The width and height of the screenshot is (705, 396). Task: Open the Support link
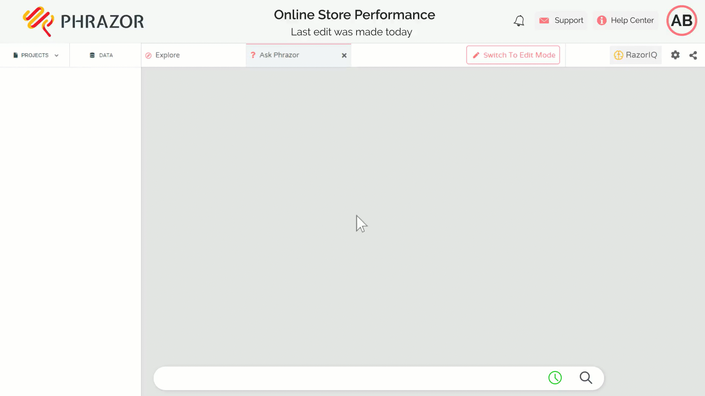(561, 21)
